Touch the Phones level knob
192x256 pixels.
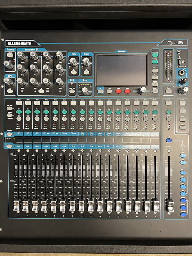pyautogui.click(x=183, y=81)
